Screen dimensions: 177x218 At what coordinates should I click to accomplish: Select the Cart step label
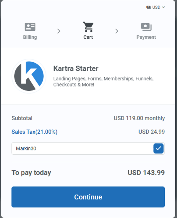[x=88, y=37]
